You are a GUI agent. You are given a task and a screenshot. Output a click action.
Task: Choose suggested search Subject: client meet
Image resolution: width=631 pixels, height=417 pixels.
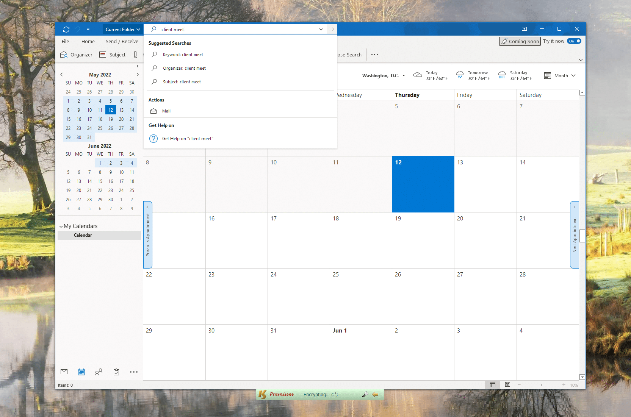182,82
